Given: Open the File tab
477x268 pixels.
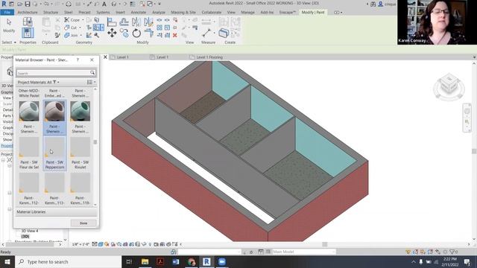Looking at the screenshot, I should point(7,12).
